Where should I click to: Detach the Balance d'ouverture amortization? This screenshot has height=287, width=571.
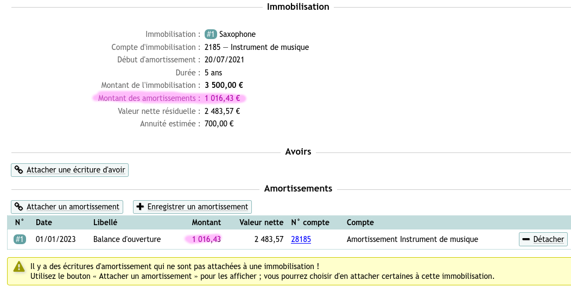point(543,239)
